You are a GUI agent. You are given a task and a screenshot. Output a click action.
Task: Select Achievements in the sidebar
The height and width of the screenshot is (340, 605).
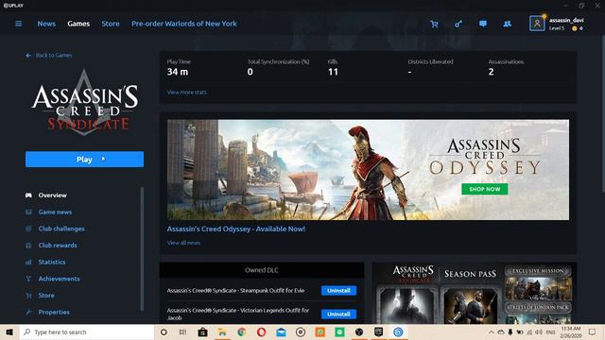[x=59, y=279]
